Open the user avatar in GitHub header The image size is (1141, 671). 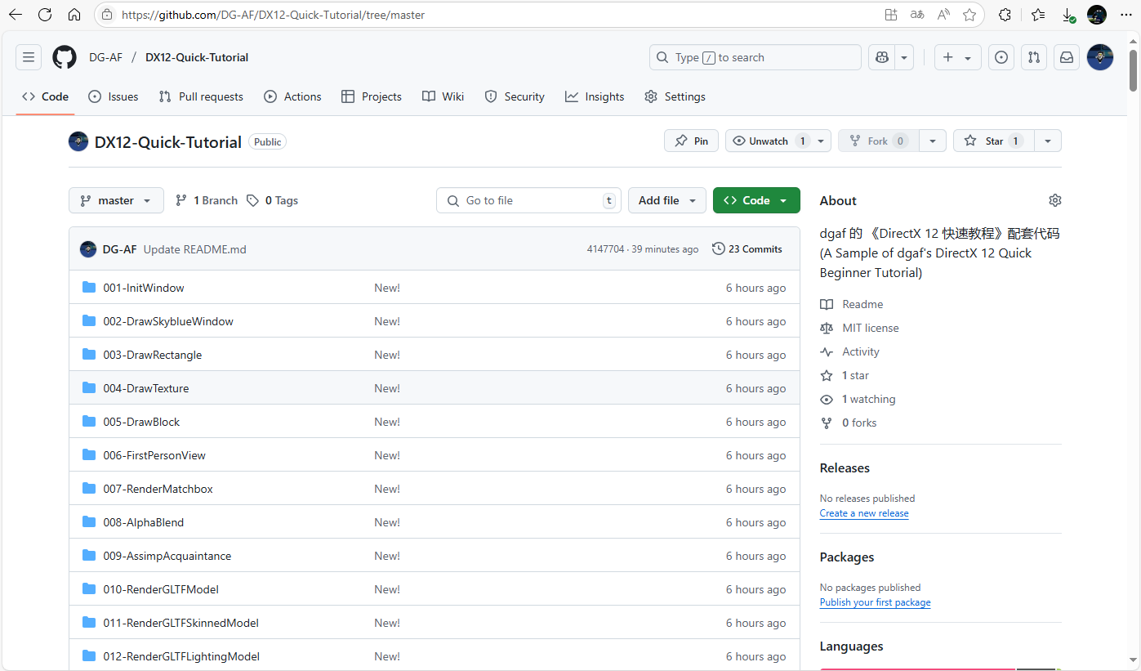pos(1100,57)
